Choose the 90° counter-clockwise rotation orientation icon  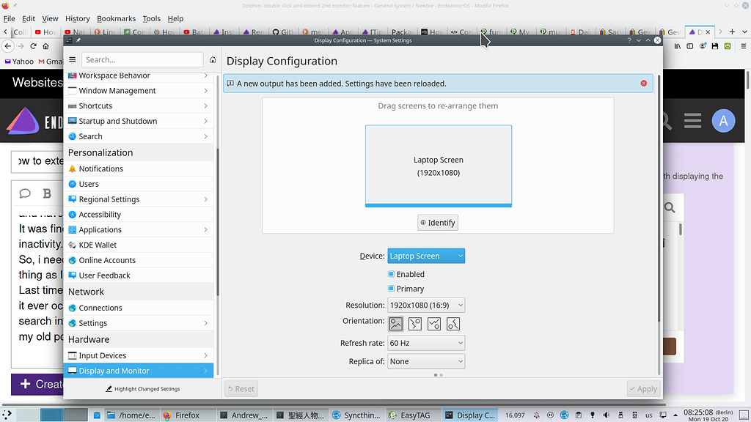coord(453,323)
